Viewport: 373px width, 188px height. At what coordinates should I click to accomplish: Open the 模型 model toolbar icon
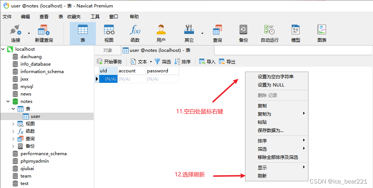coord(296,30)
